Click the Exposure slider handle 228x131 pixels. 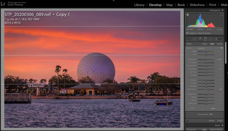[x=205, y=60]
